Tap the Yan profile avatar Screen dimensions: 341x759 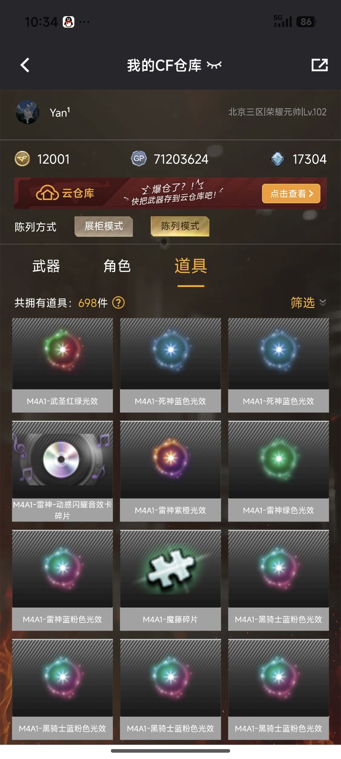(x=28, y=112)
